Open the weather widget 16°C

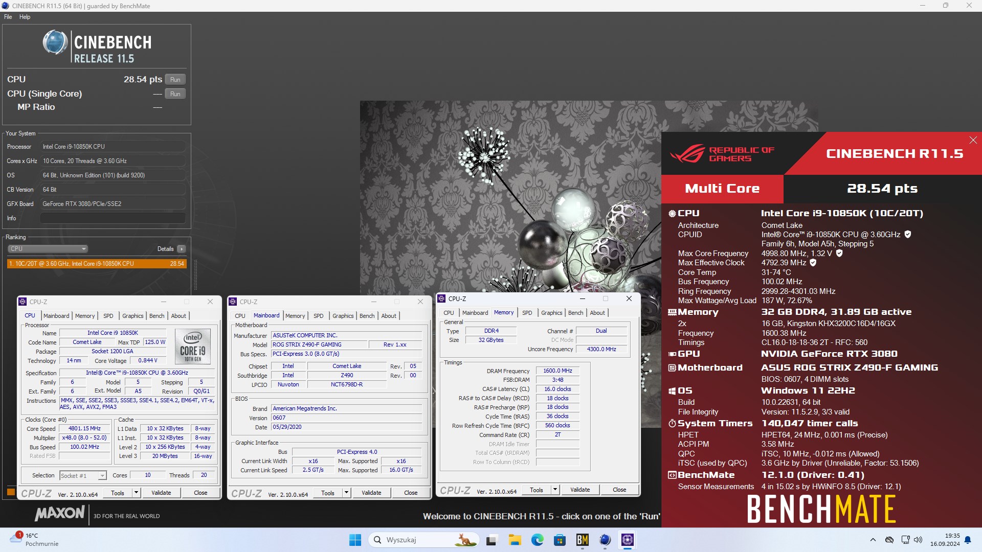34,540
